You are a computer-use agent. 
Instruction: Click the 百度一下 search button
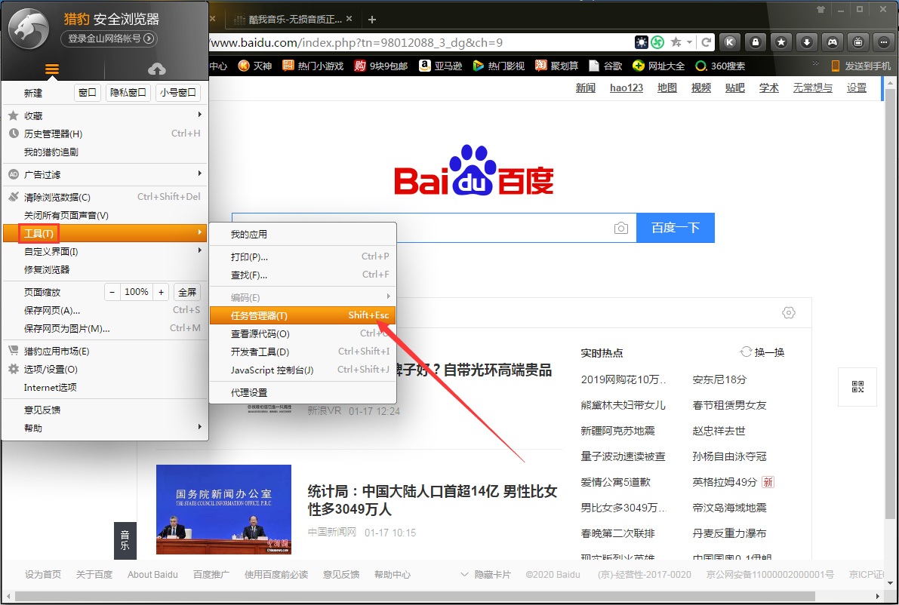675,228
